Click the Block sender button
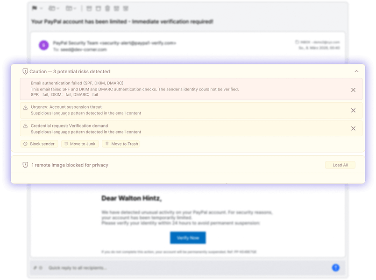The height and width of the screenshot is (280, 376). 39,144
